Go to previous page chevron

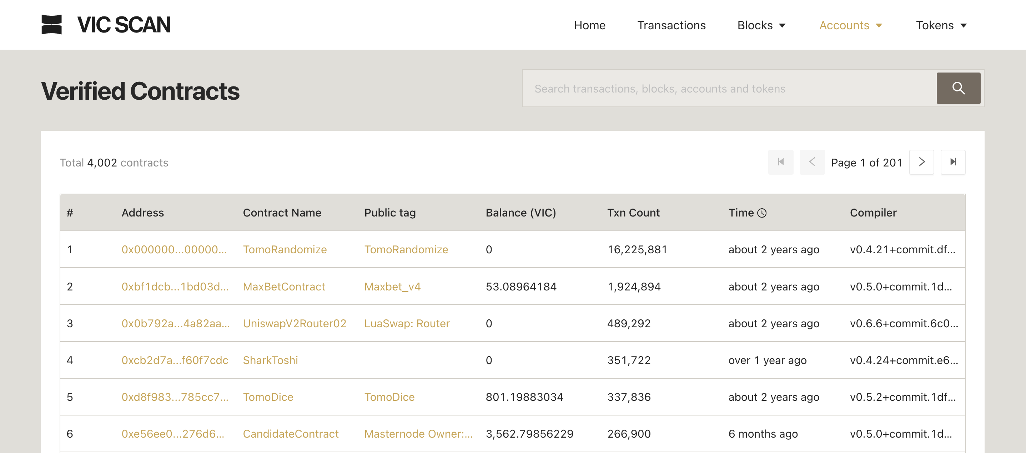point(812,162)
